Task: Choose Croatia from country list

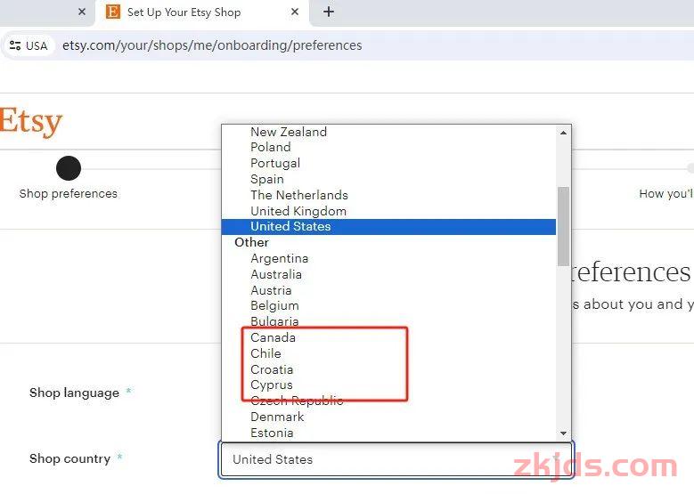Action: pos(388,369)
